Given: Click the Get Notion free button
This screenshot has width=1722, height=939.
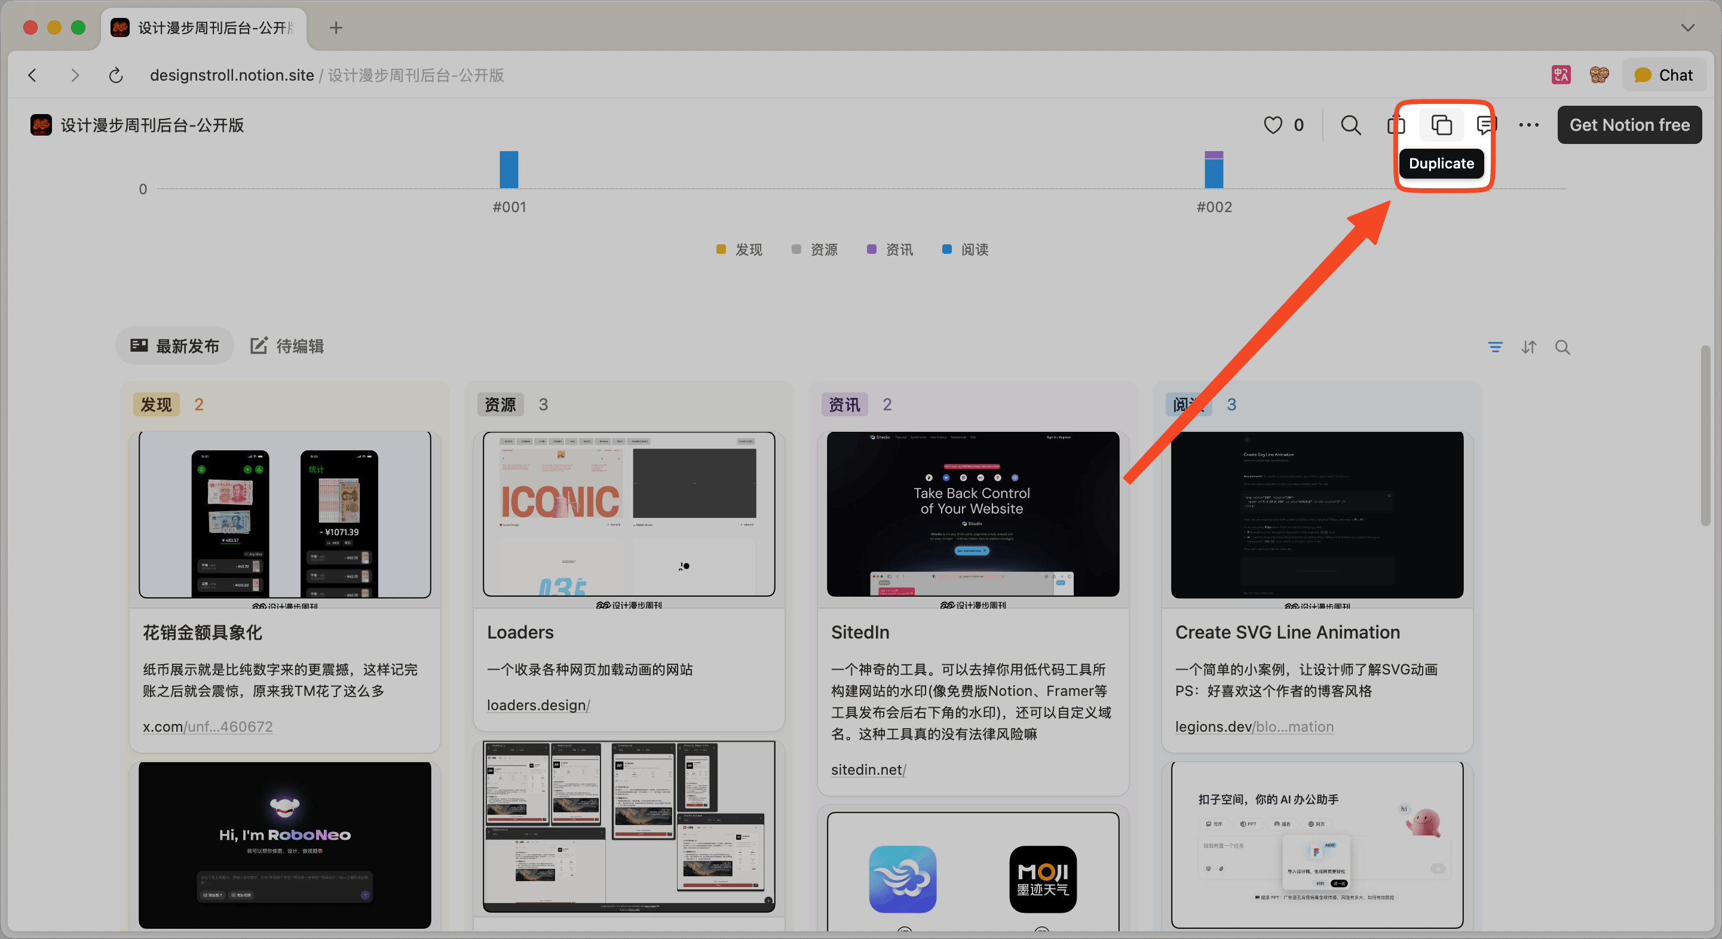Looking at the screenshot, I should [x=1629, y=125].
